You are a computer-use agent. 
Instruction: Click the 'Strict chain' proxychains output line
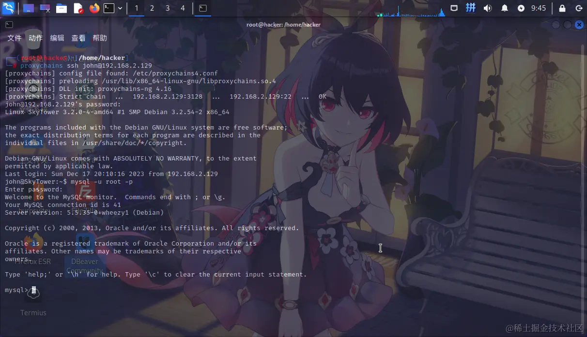click(x=166, y=97)
